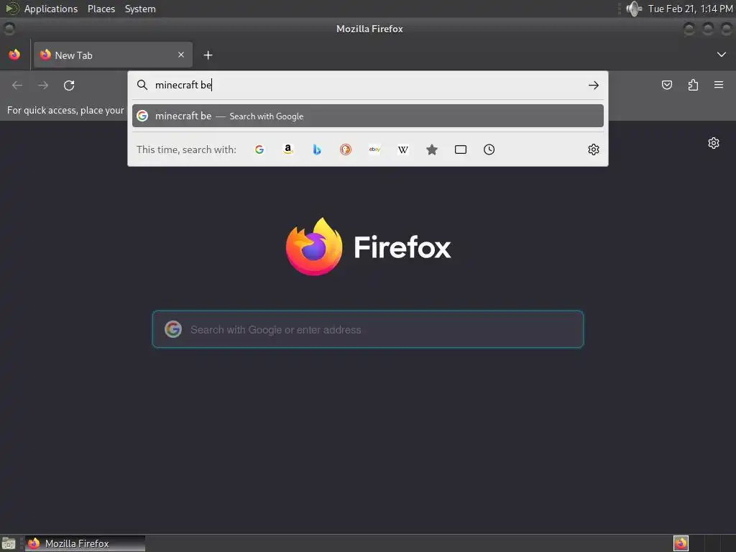Open the Places menu
The width and height of the screenshot is (736, 552).
[x=101, y=9]
